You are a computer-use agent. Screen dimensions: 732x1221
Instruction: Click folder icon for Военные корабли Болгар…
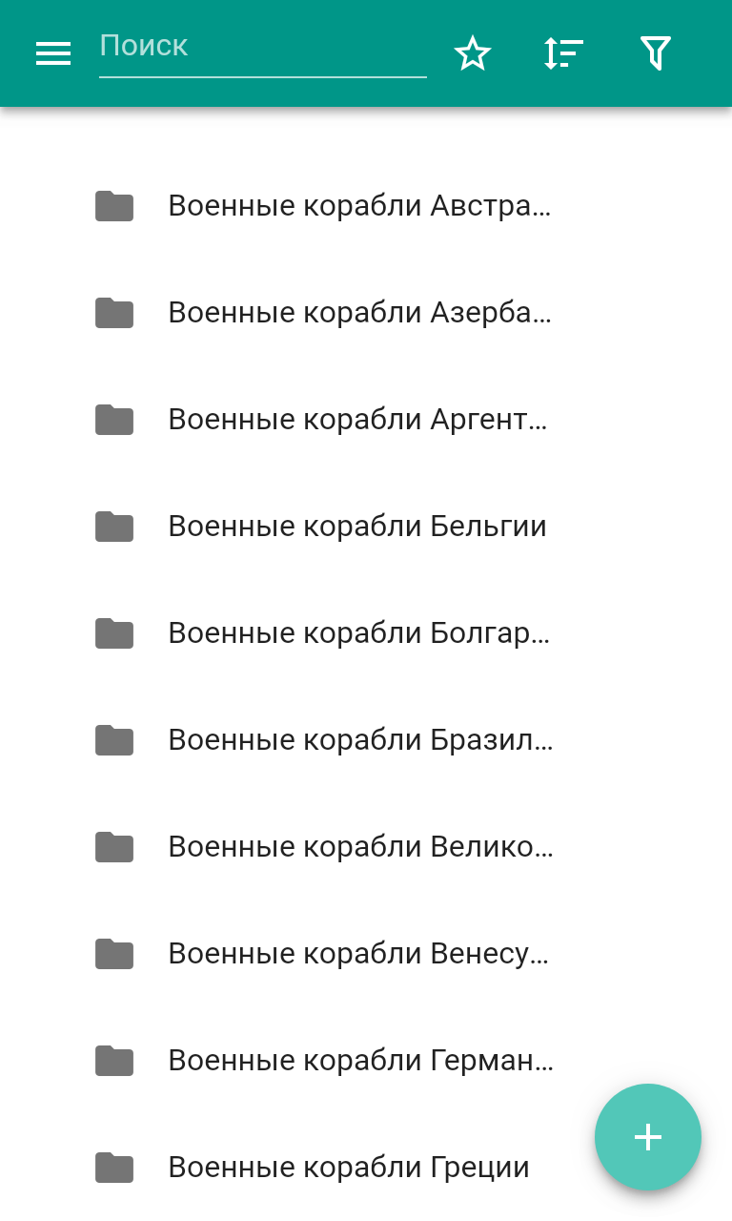point(114,633)
